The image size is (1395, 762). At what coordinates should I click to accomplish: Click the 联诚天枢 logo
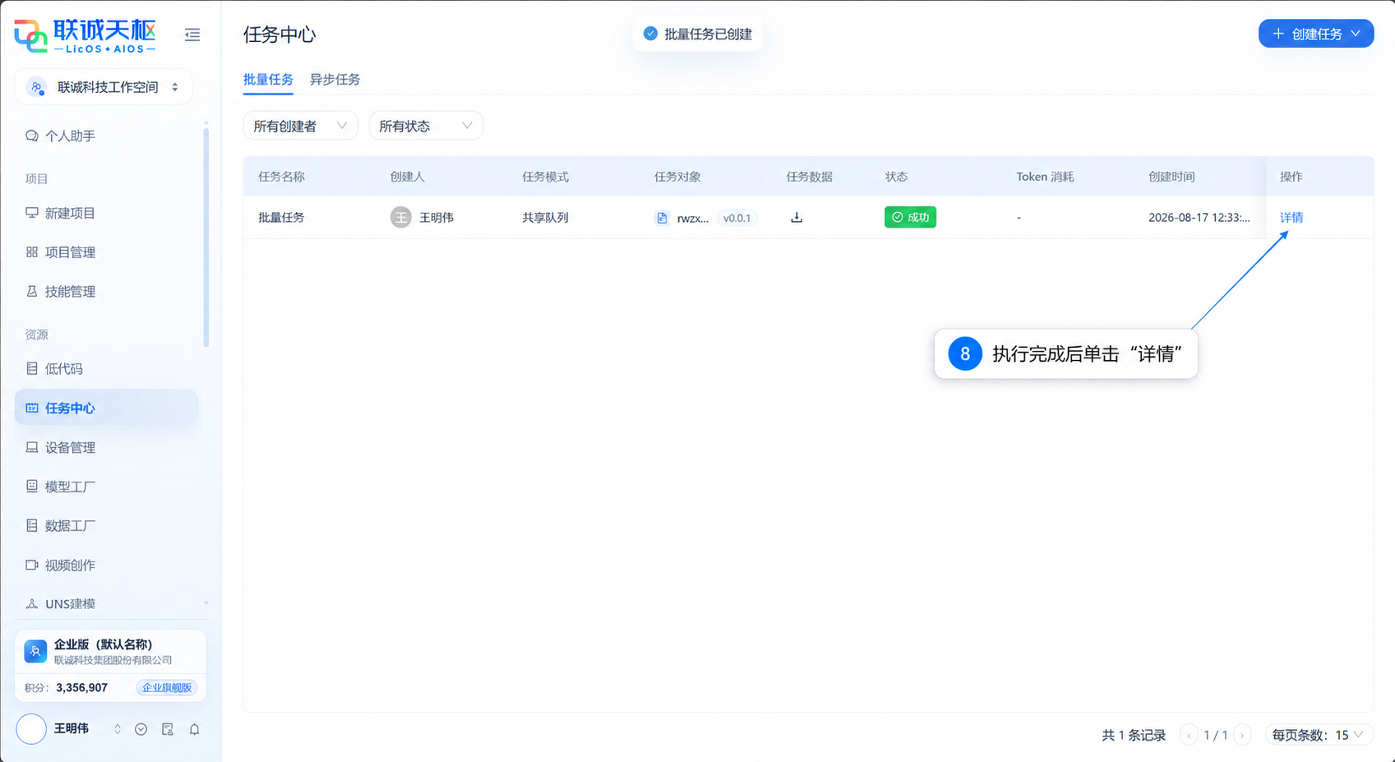pyautogui.click(x=85, y=35)
